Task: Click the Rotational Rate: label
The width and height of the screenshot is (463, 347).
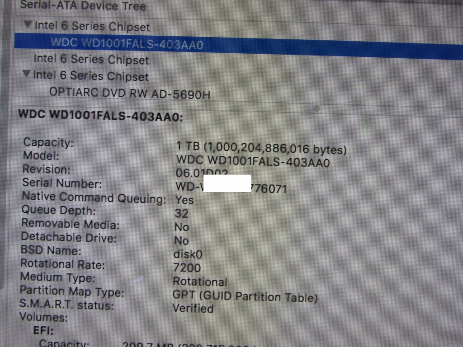Action: [62, 264]
